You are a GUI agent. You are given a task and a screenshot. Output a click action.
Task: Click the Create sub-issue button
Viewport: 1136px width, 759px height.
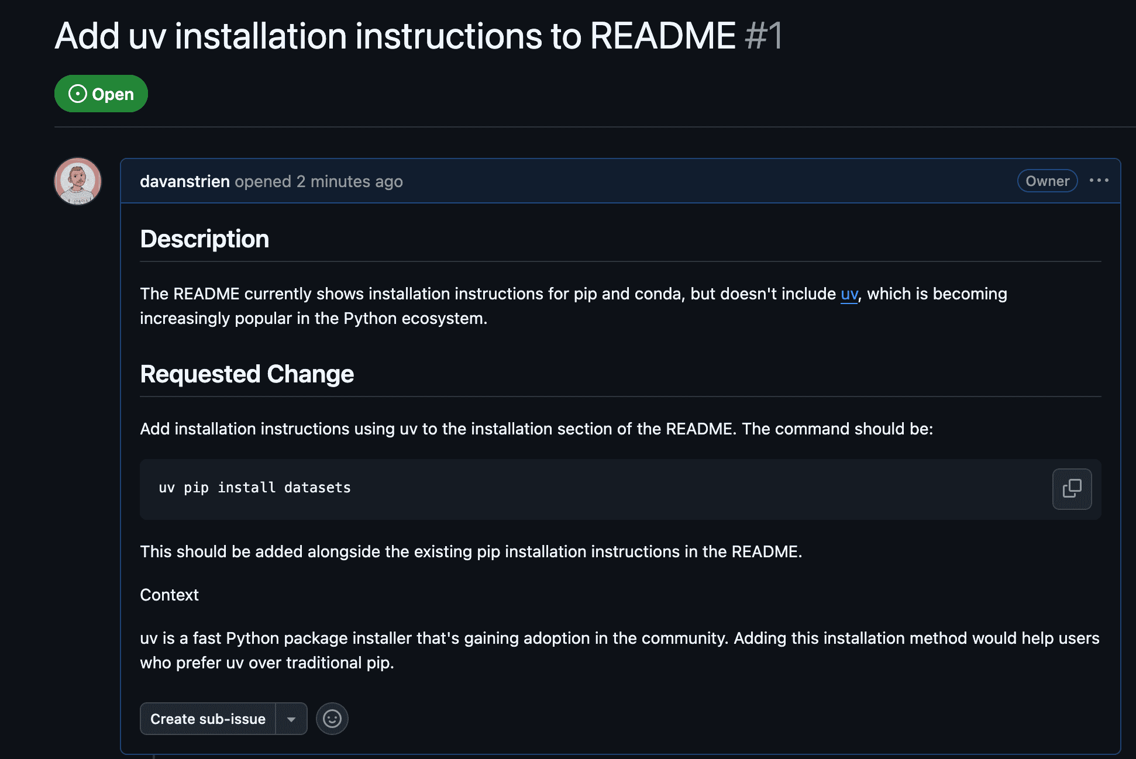208,719
